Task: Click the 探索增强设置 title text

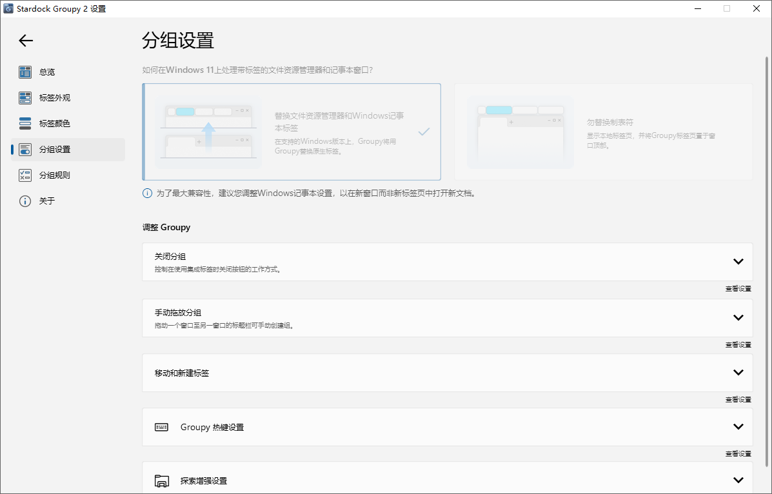Action: [204, 480]
